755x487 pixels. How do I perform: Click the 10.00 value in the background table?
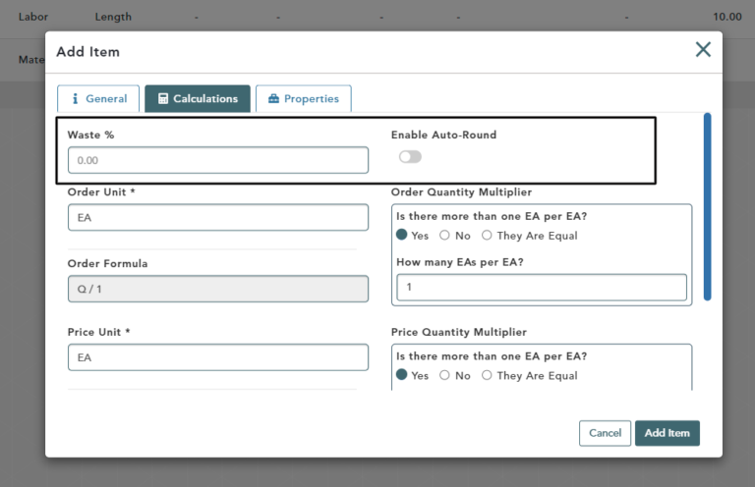point(727,17)
